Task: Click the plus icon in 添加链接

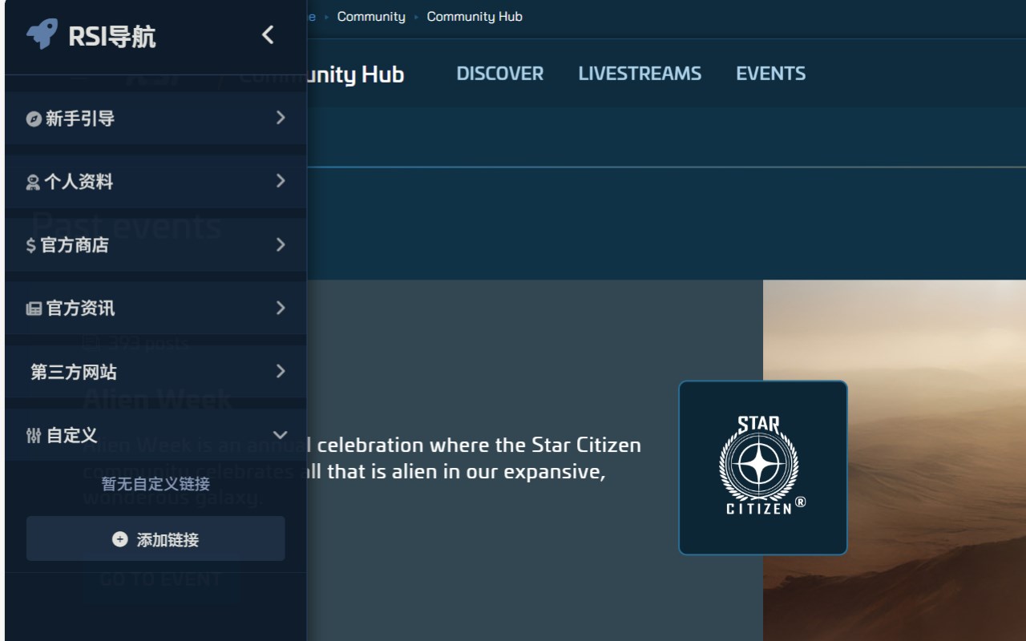Action: (x=119, y=539)
